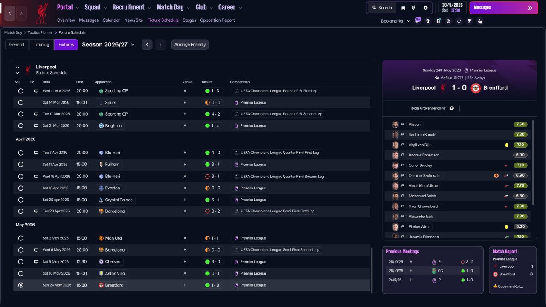
Task: Select the Spurs fixture radio button
Action: [20, 103]
